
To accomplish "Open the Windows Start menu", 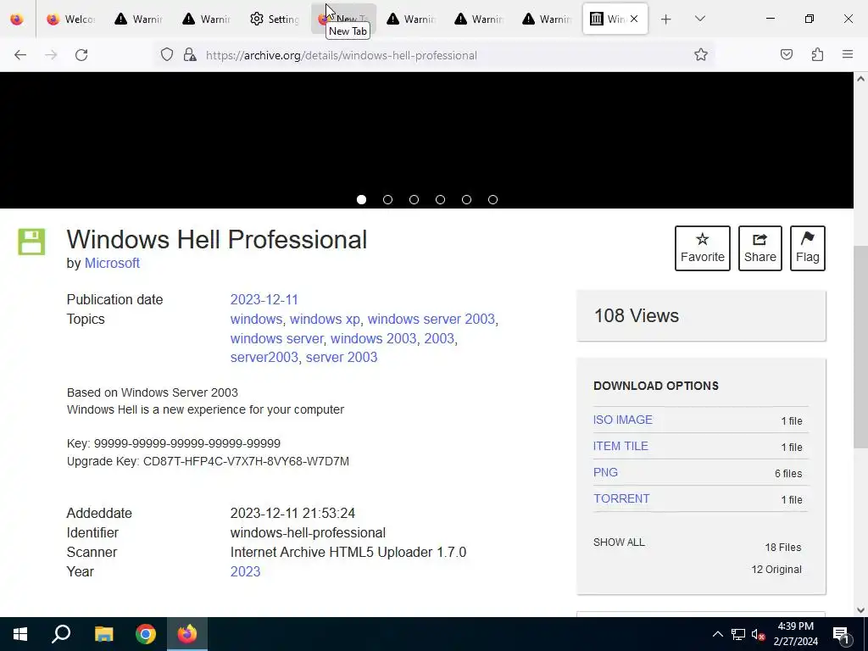I will pos(20,634).
